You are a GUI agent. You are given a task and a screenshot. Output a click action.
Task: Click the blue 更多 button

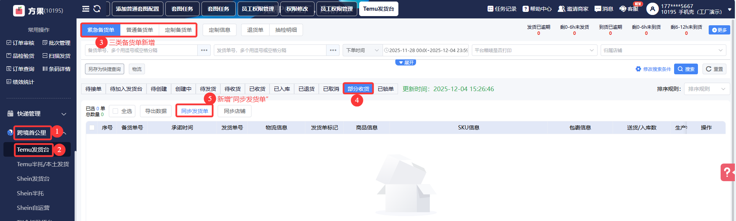click(719, 30)
